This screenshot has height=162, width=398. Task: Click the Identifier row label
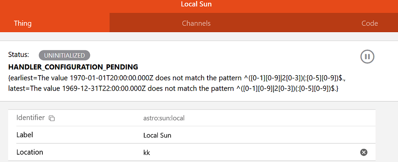pyautogui.click(x=31, y=117)
